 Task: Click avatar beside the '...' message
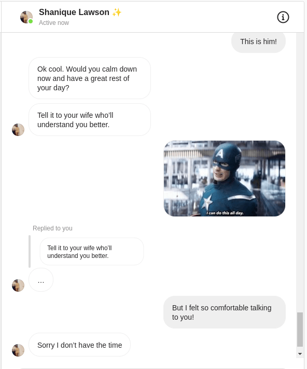(18, 285)
